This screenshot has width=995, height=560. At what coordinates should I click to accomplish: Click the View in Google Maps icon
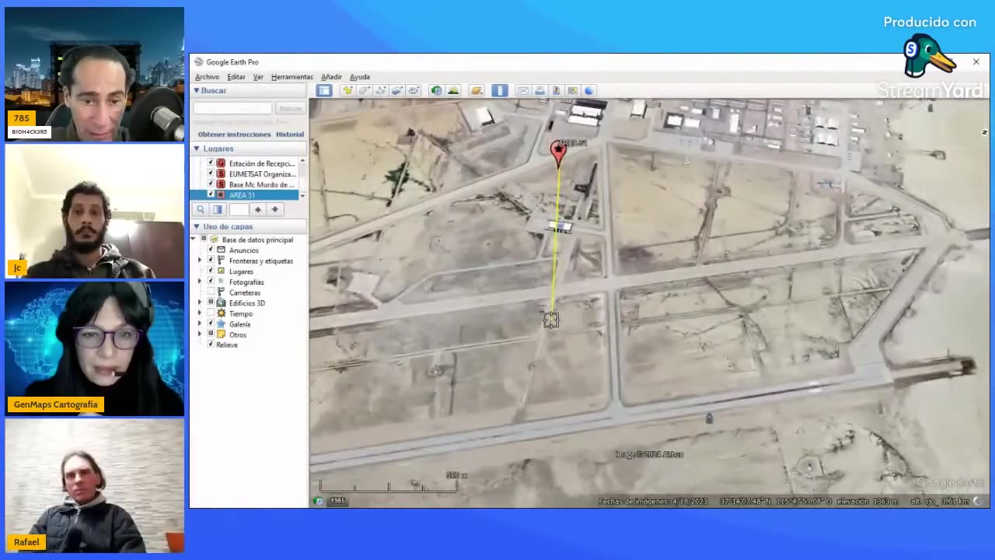572,90
